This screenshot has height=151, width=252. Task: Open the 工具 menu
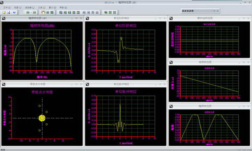click(x=41, y=7)
